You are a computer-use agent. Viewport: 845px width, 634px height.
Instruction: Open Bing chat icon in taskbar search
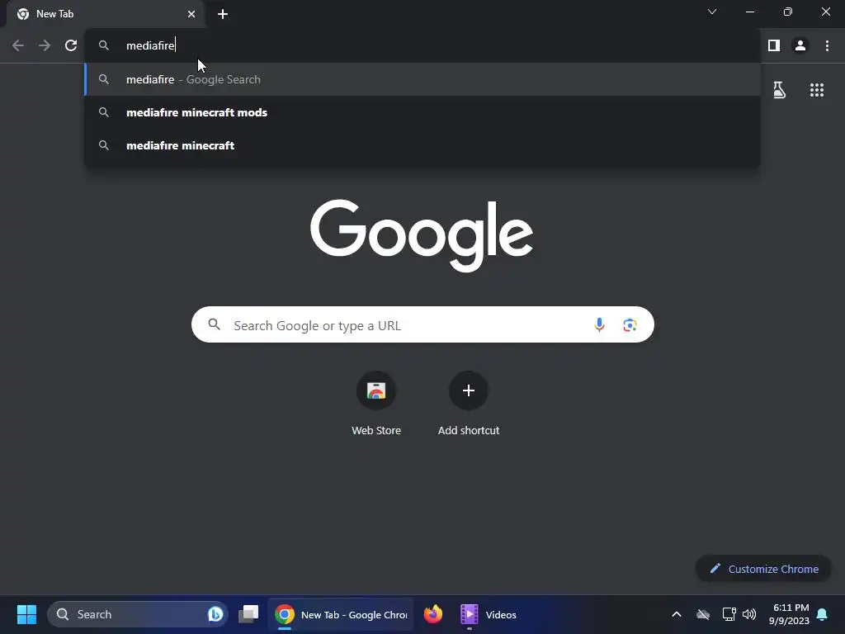pos(215,614)
